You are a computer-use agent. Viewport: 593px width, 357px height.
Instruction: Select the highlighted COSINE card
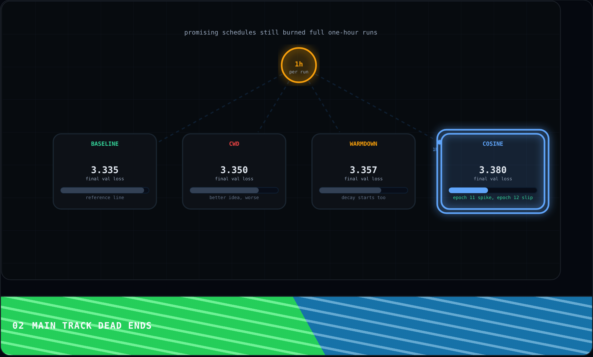[493, 171]
